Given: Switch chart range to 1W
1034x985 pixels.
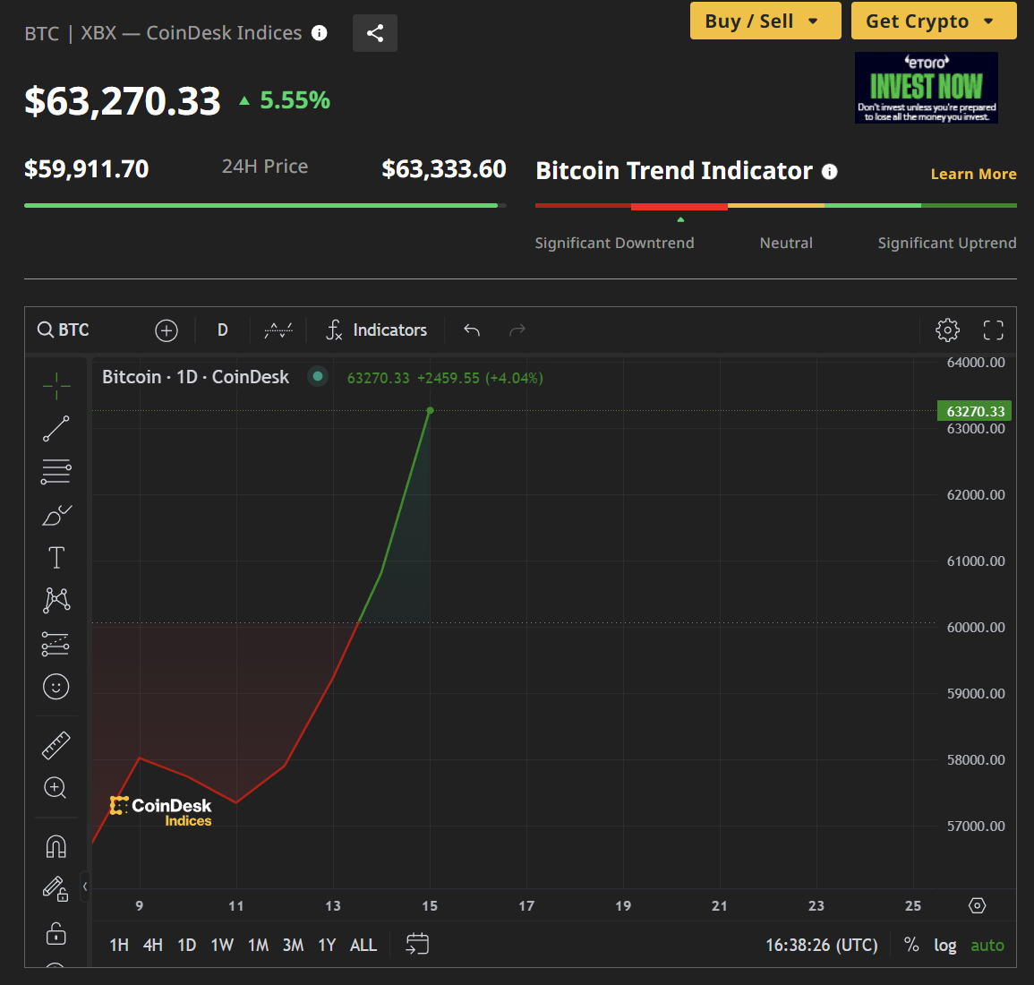Looking at the screenshot, I should tap(222, 945).
